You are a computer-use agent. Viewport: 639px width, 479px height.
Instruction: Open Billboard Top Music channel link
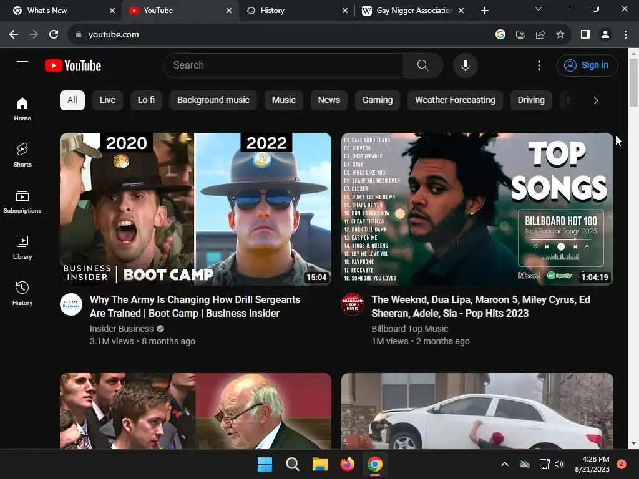[x=409, y=329]
